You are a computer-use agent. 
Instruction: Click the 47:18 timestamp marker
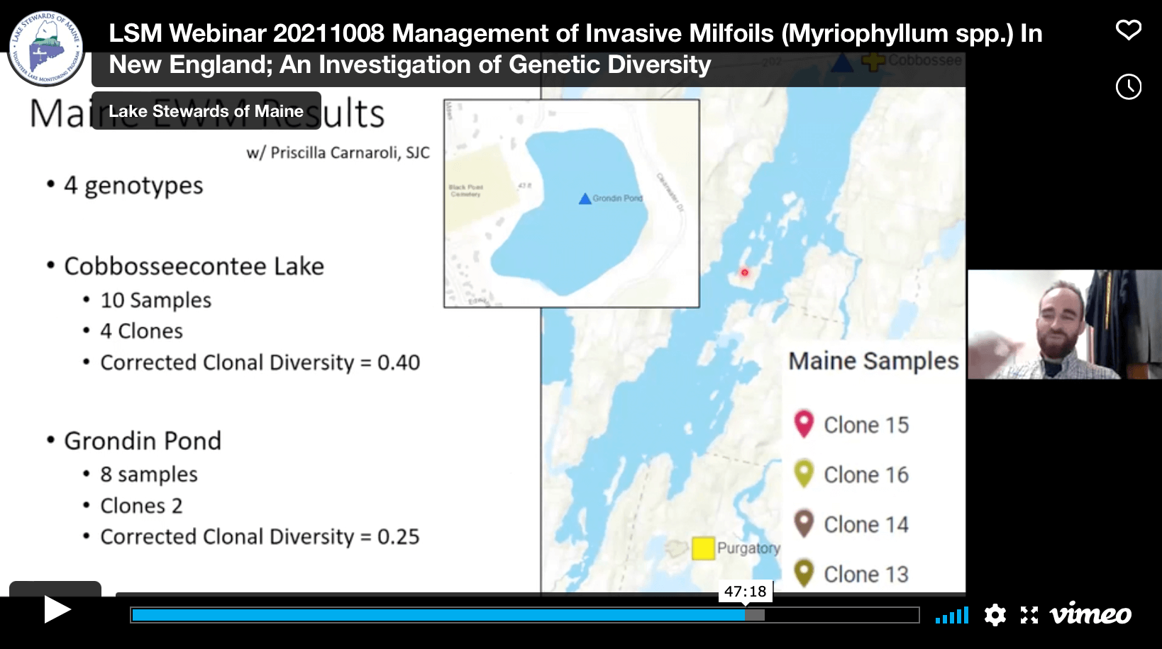tap(745, 592)
